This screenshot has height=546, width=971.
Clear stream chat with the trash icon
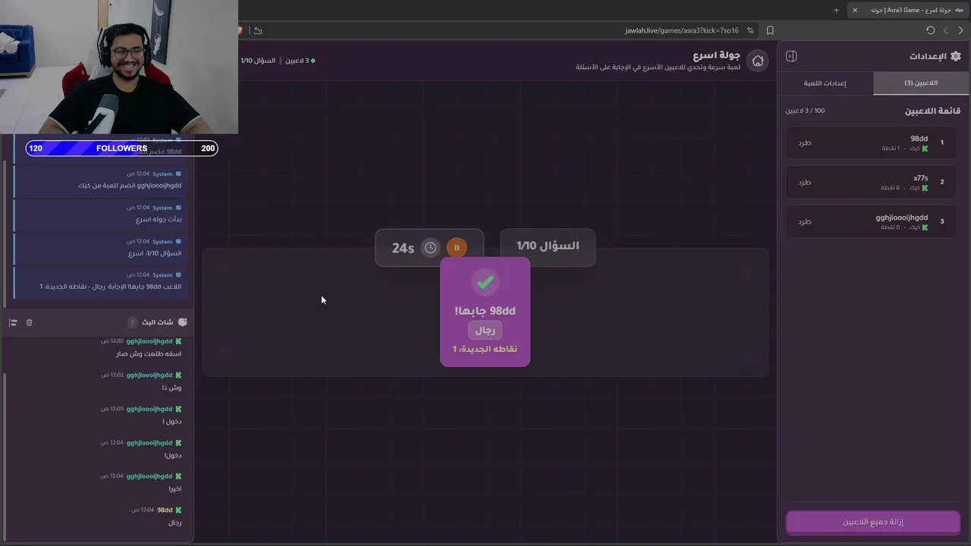(x=30, y=322)
